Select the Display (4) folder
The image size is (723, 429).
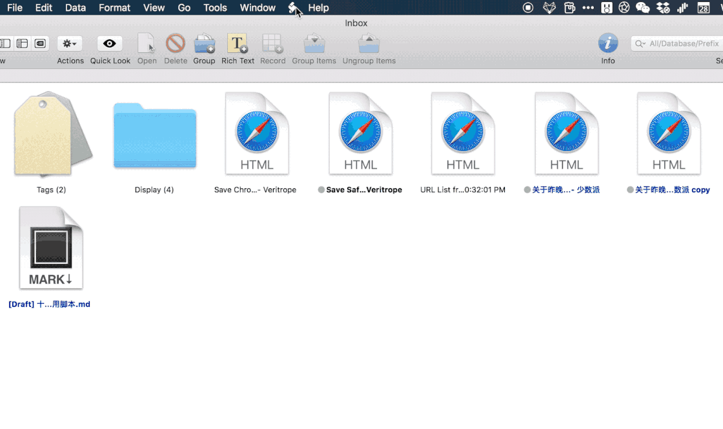pos(155,135)
